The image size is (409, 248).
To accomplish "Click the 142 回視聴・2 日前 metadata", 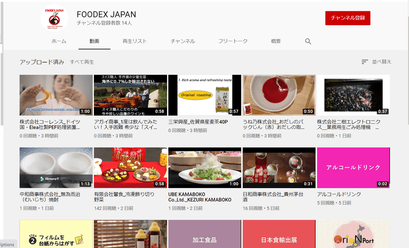I will click(114, 208).
